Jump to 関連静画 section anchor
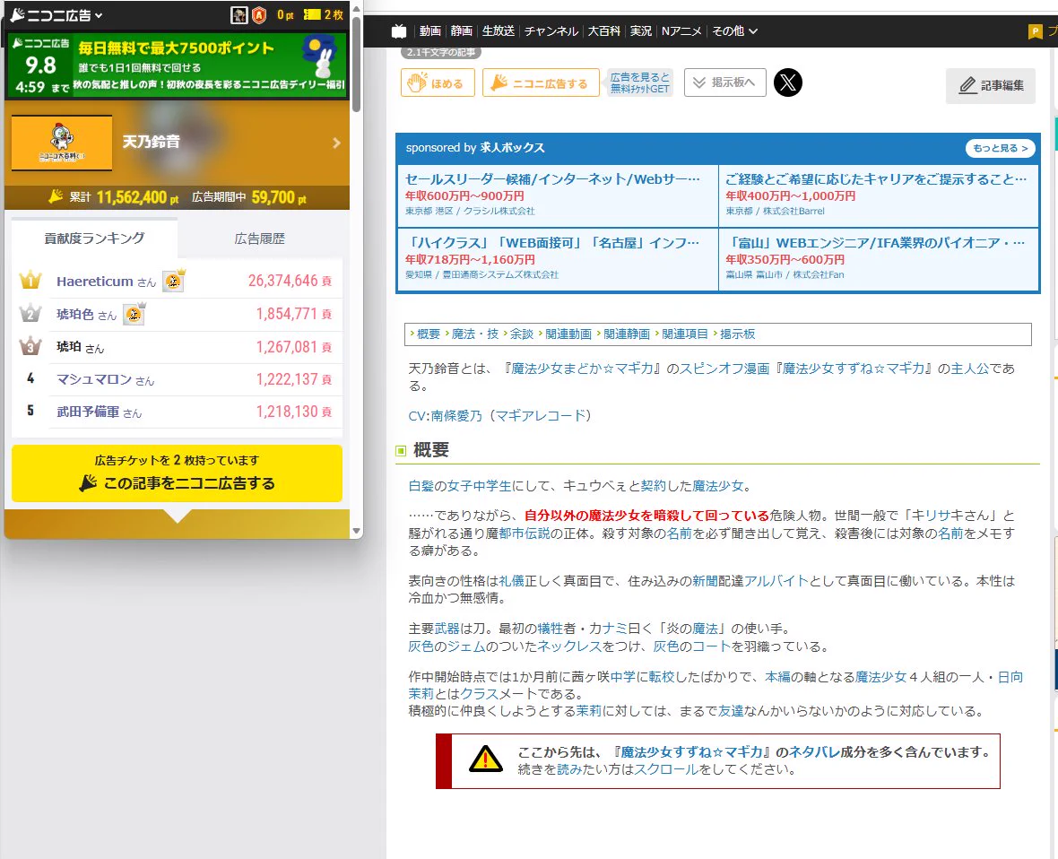This screenshot has width=1058, height=859. point(627,334)
